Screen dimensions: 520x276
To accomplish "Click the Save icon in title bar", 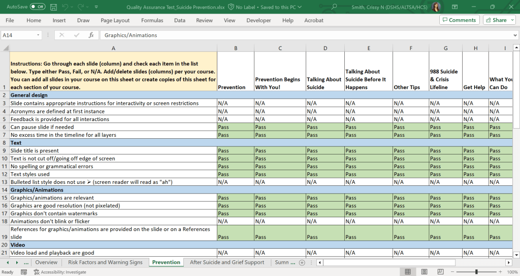I will pyautogui.click(x=53, y=7).
